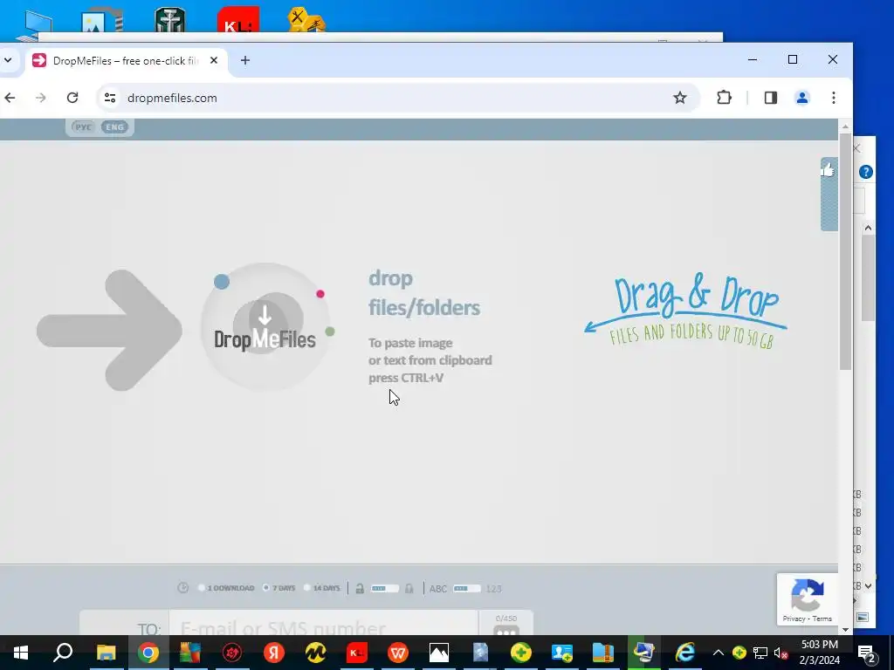894x670 pixels.
Task: Reload the dropmefiles.com page
Action: [x=72, y=98]
